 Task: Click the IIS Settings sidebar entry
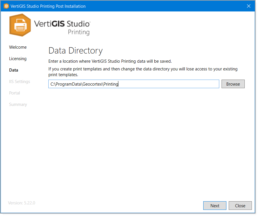pyautogui.click(x=19, y=82)
